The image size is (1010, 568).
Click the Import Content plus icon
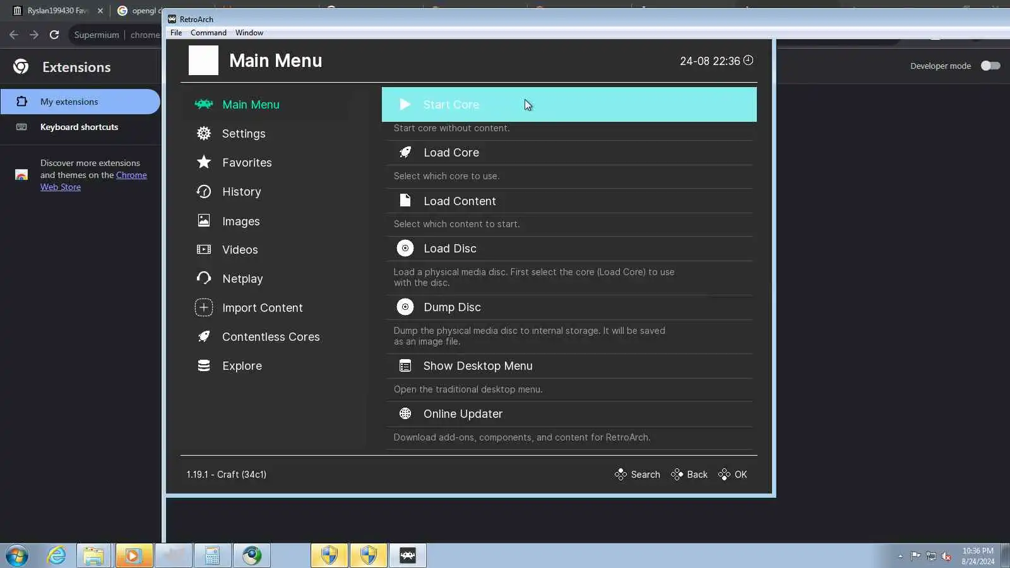[204, 307]
